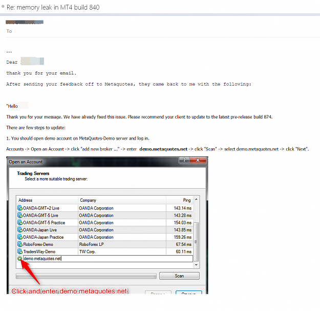Click the bold demo.metaquotes.net text in email body
This screenshot has height=311, width=320.
[163, 149]
